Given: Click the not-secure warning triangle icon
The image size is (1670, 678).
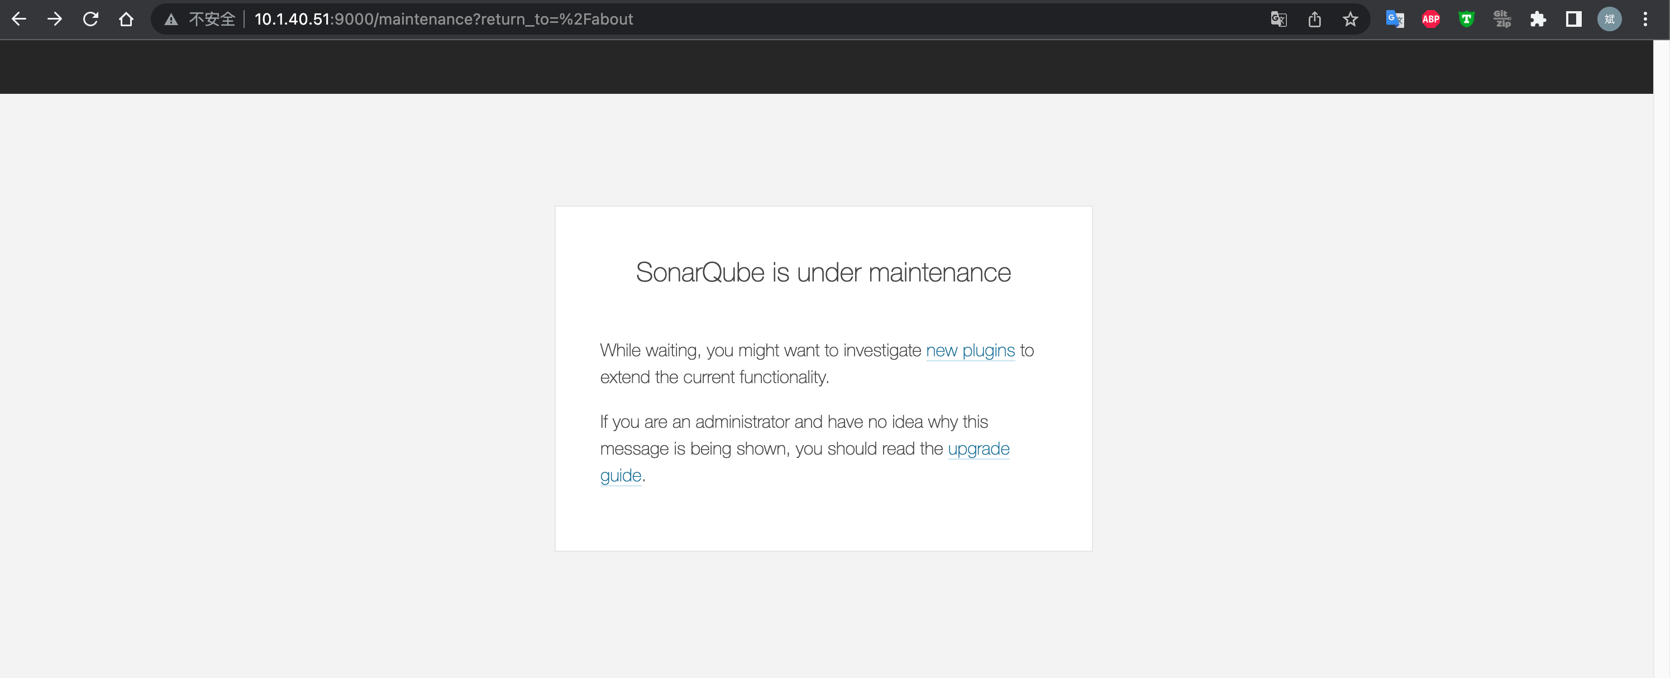Looking at the screenshot, I should click(171, 20).
